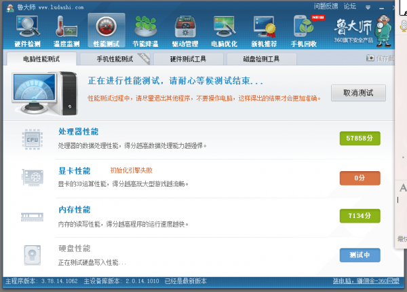Switch to 电脑性能测试 tab
This screenshot has width=407, height=292.
pos(41,59)
